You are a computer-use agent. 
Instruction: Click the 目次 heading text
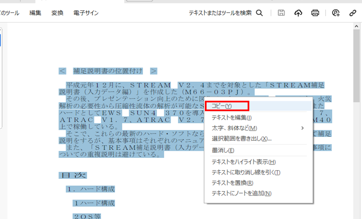tap(73, 175)
